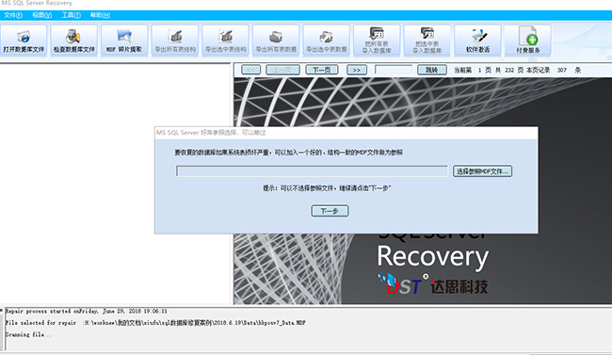
Task: Click the paid service icon
Action: (x=527, y=40)
